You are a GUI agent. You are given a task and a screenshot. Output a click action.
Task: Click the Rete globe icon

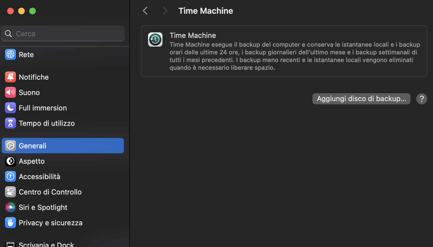[x=10, y=54]
